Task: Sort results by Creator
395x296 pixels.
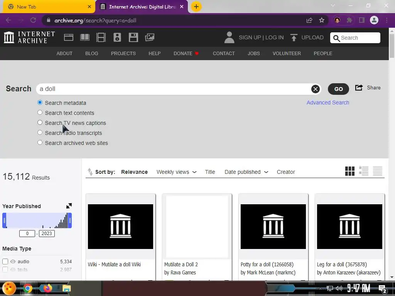Action: point(286,172)
